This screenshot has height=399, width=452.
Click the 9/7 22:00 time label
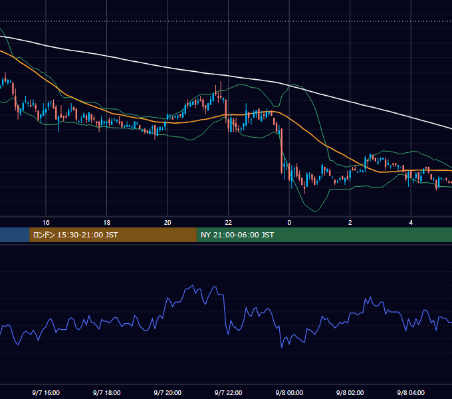click(x=228, y=392)
